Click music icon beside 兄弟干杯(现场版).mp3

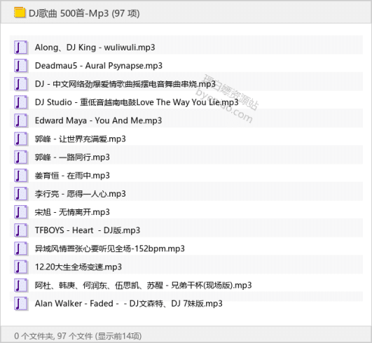20,285
